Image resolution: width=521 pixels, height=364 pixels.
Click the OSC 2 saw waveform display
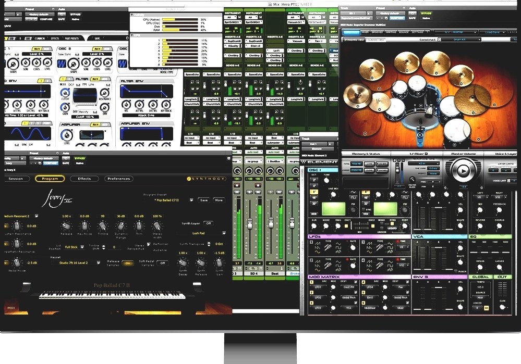tap(62, 63)
